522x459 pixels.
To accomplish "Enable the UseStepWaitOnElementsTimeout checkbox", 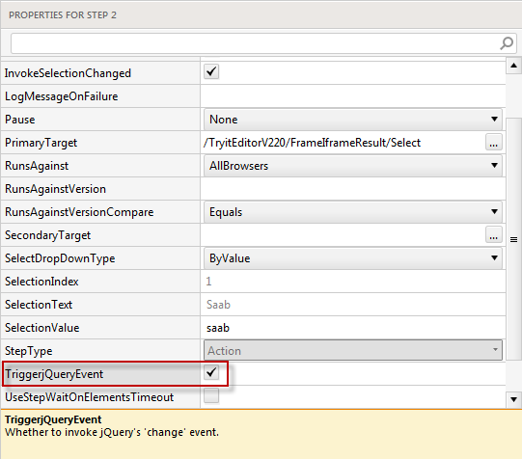I will pos(211,395).
